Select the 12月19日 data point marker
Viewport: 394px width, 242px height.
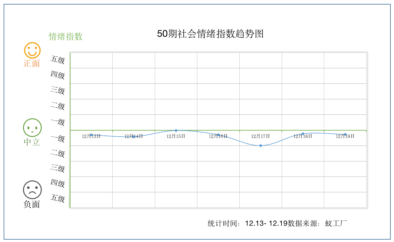click(x=345, y=134)
